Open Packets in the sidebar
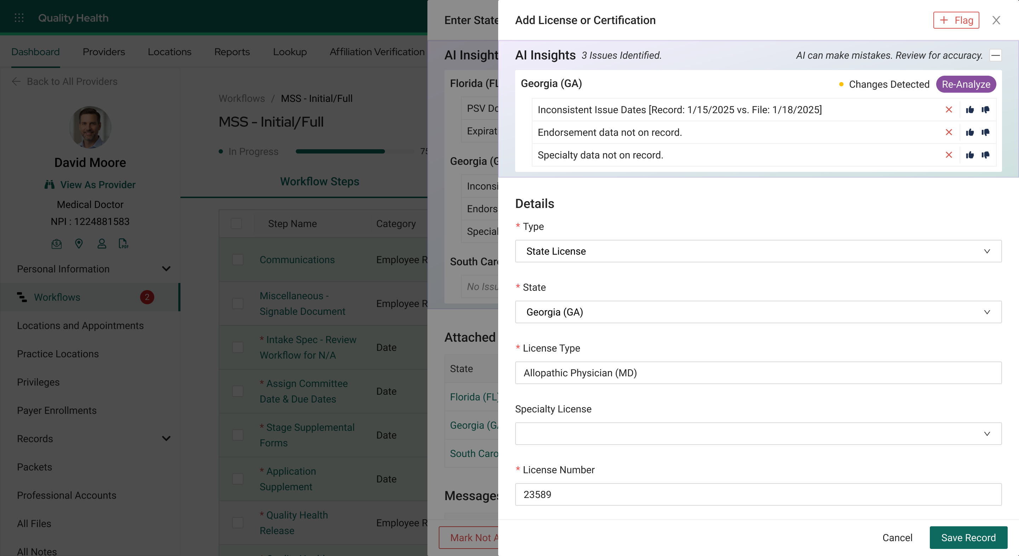Image resolution: width=1019 pixels, height=556 pixels. (x=34, y=467)
